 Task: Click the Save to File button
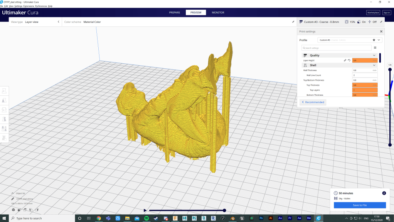[x=360, y=205]
